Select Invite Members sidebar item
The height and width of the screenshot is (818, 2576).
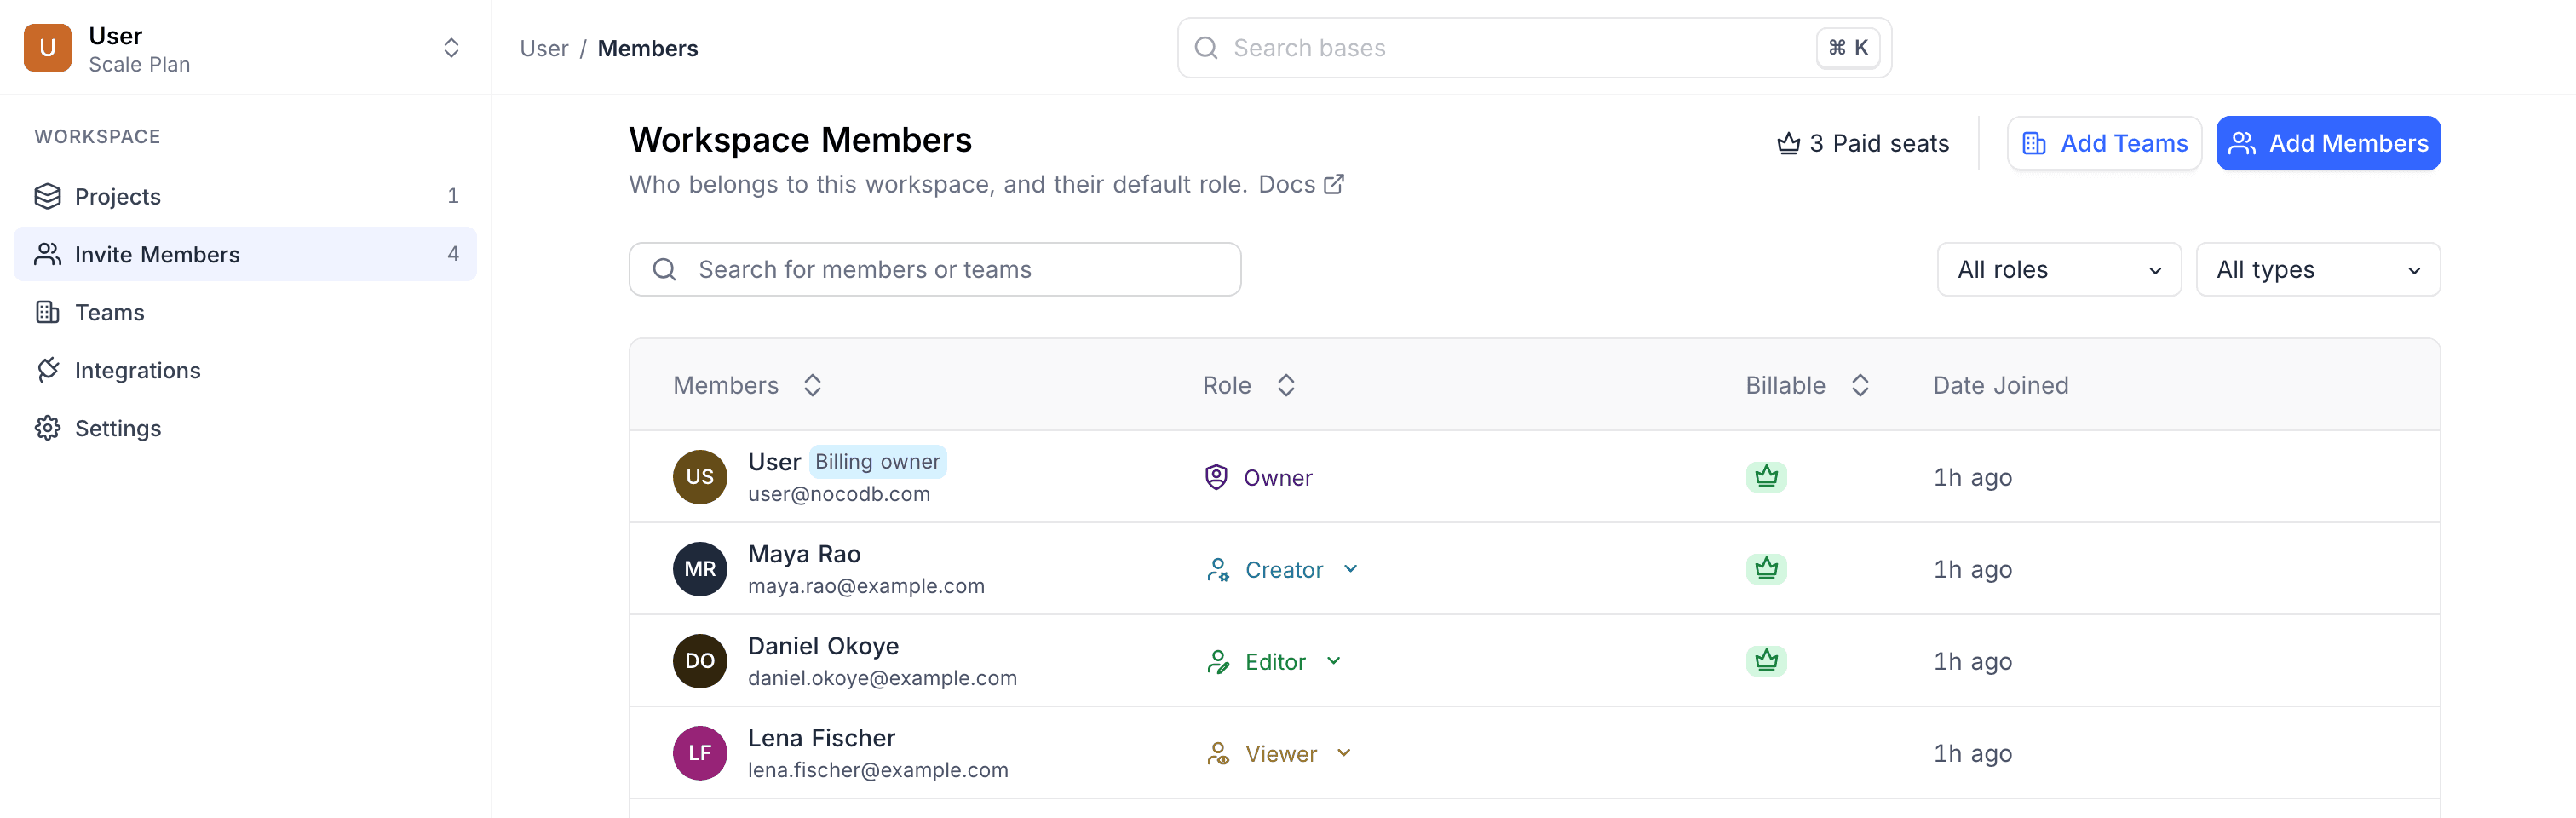[x=245, y=254]
